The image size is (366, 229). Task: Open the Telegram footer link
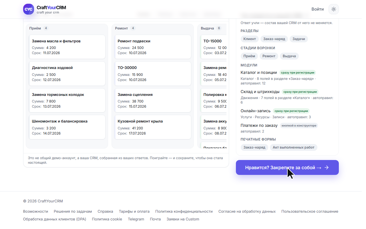point(136,219)
